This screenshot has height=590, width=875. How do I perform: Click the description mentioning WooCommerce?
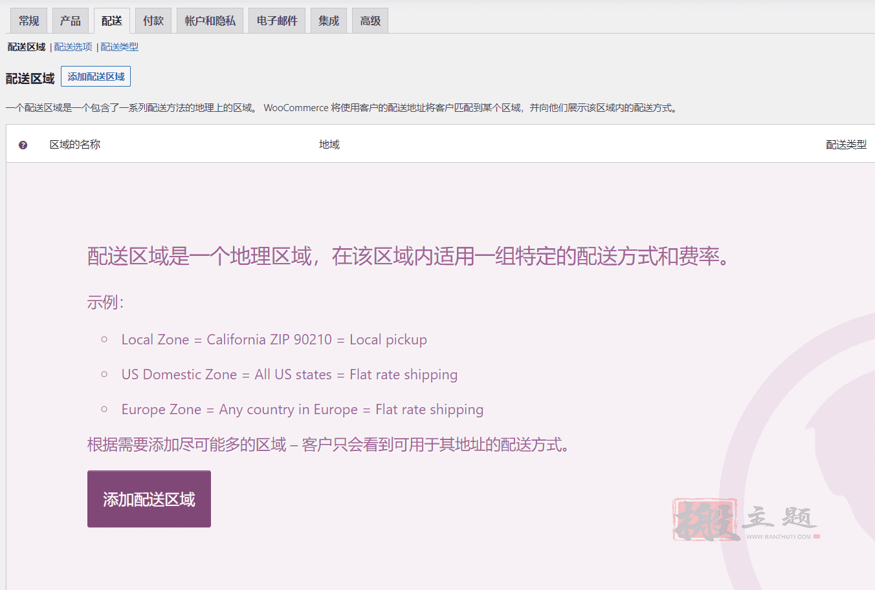(342, 108)
